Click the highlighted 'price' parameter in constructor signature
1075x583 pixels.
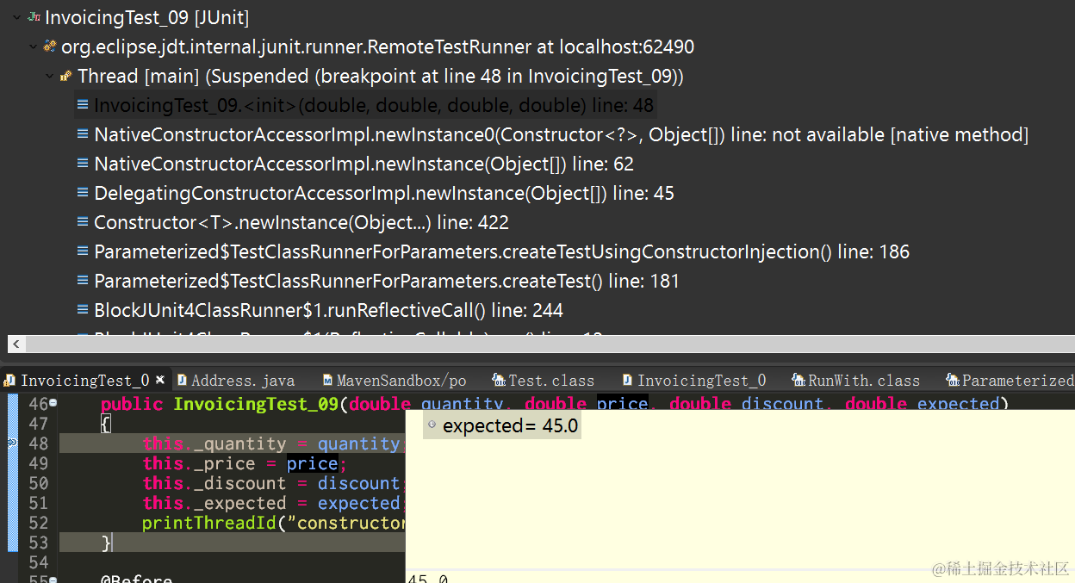tap(622, 403)
